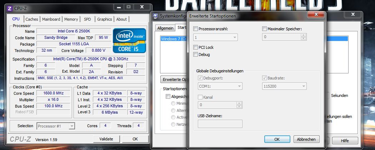Click Abbrechen in Erweiterte Startoptionen
Image resolution: width=375 pixels, height=150 pixels.
306,139
